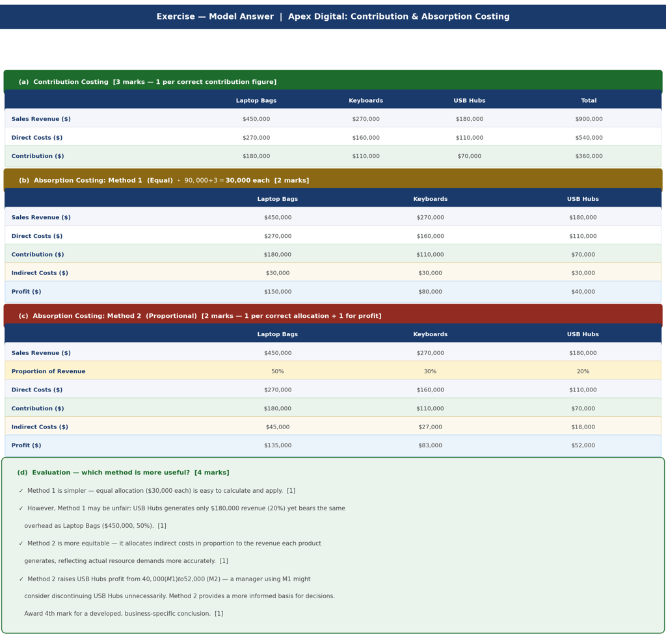Click the checkmark beside 'Method 2 is more equitable'

[x=21, y=544]
